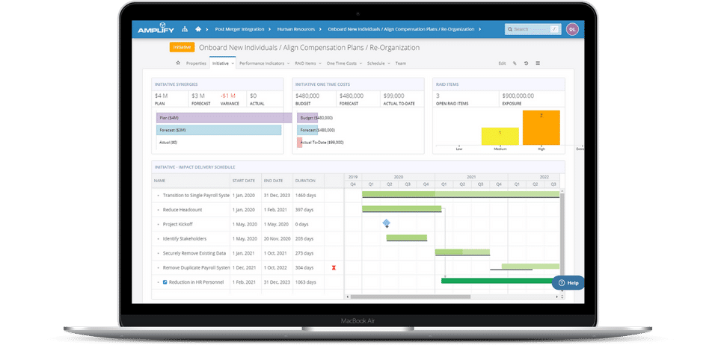Click the red hourglass warning icon
The width and height of the screenshot is (718, 345).
coord(334,268)
